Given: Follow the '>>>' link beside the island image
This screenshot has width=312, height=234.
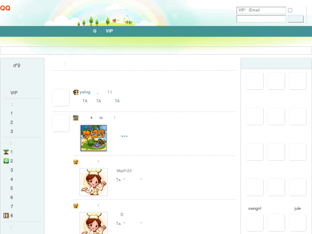Looking at the screenshot, I should tap(124, 136).
